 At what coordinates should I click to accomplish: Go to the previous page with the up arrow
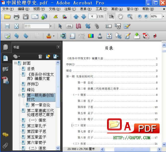click(76, 17)
